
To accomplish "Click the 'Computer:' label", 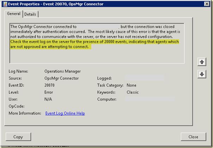I will coord(107,99).
